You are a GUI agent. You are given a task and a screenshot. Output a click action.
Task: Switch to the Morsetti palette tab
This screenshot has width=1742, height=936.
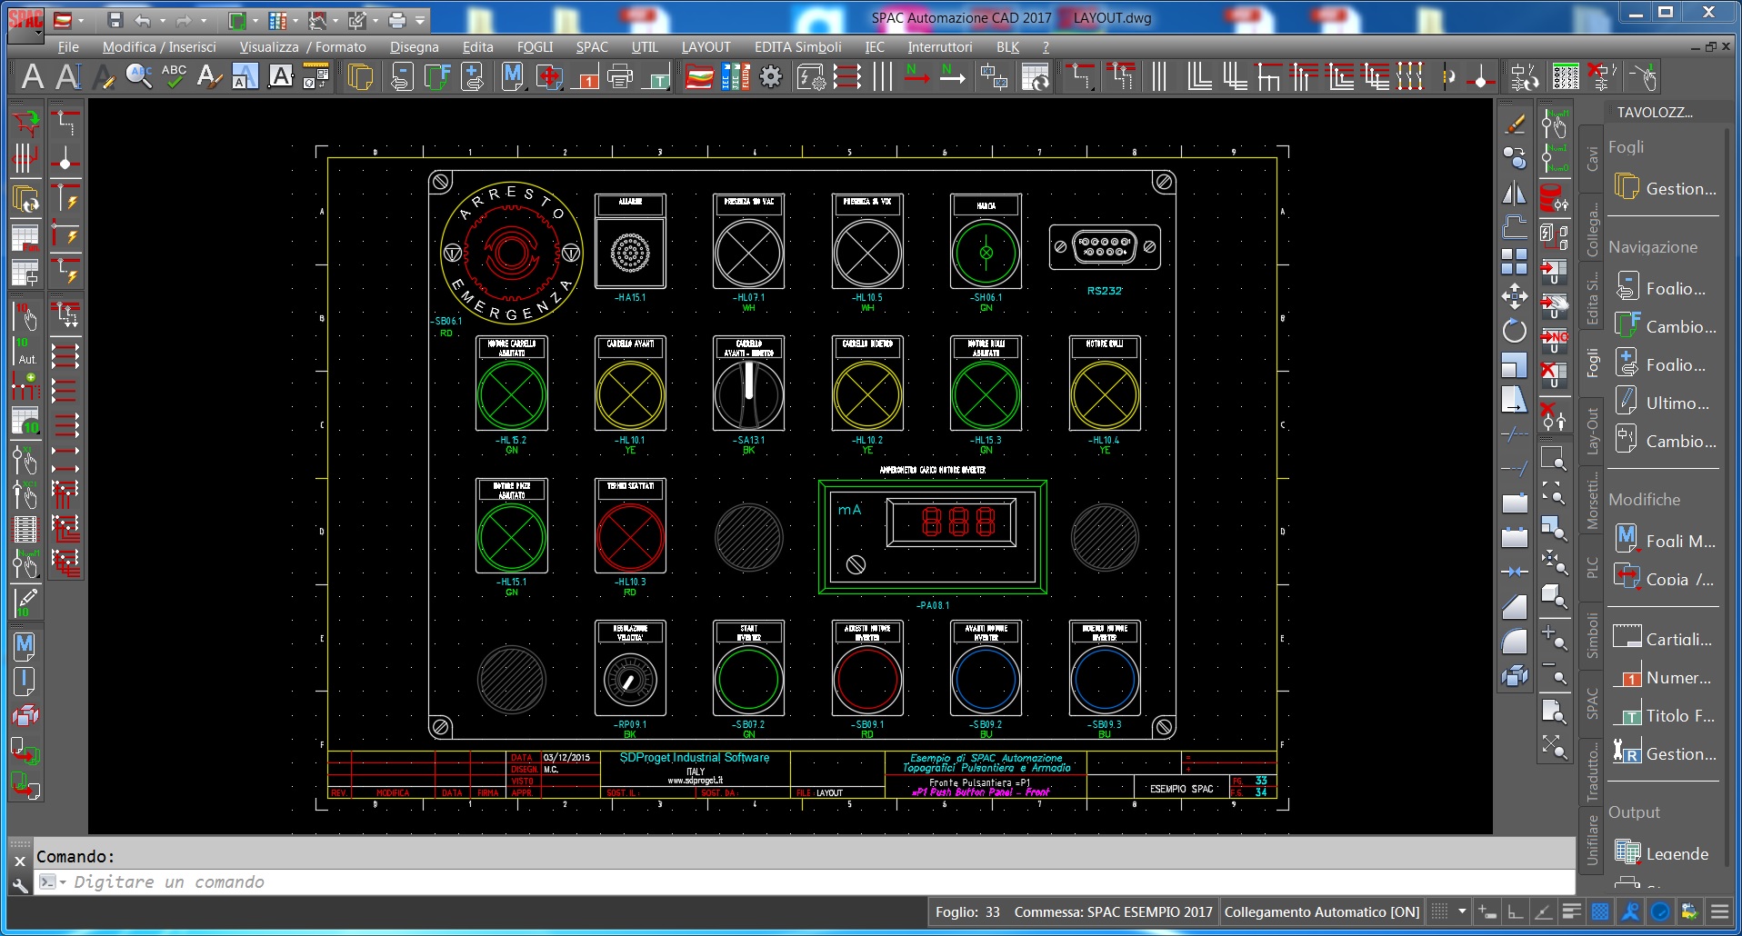(x=1592, y=500)
